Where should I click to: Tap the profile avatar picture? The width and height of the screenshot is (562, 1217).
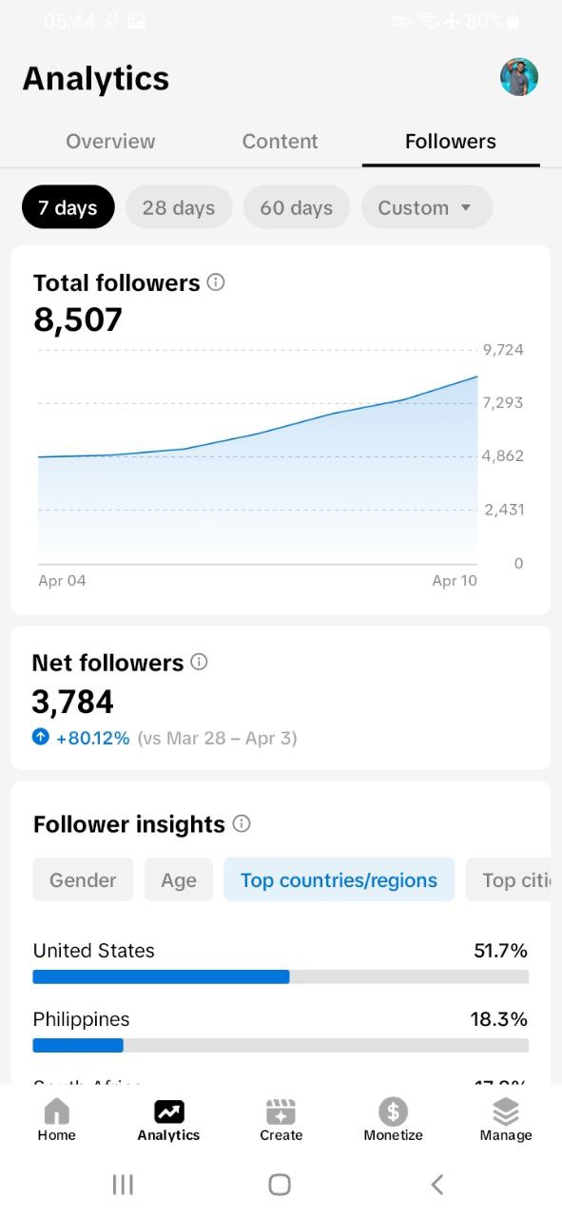[519, 77]
